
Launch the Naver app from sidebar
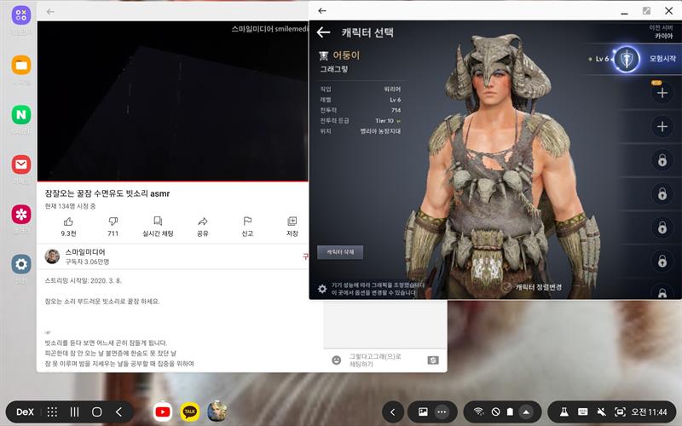pos(20,115)
